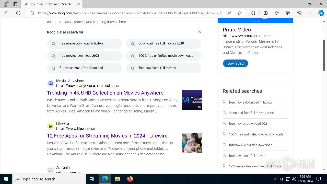View site information via the lock icon
Screen dimensions: 327x184
[32, 13]
